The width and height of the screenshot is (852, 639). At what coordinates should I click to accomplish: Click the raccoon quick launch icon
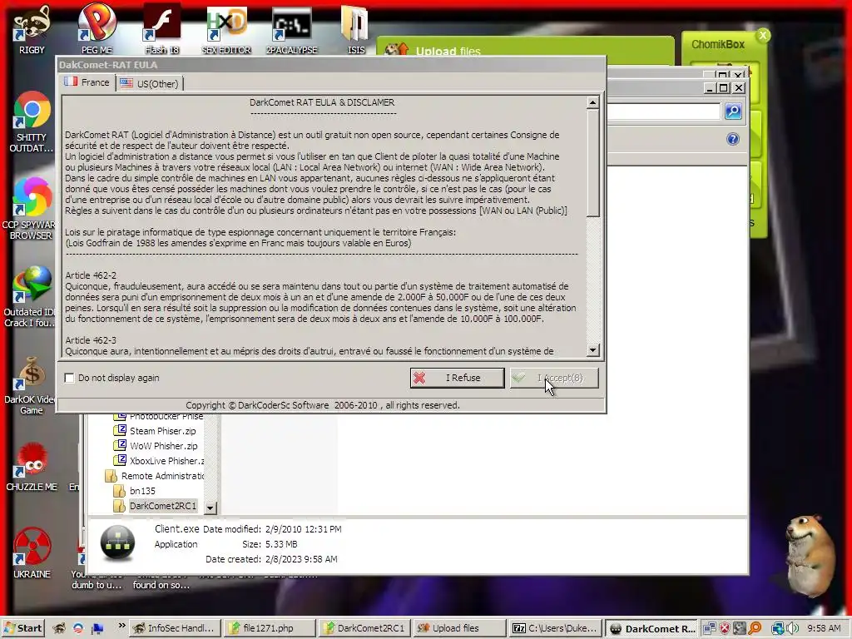click(59, 629)
